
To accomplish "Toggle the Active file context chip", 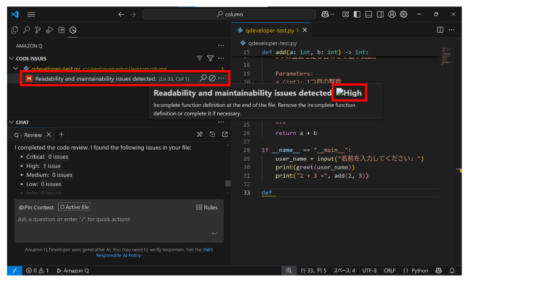I will coord(74,207).
